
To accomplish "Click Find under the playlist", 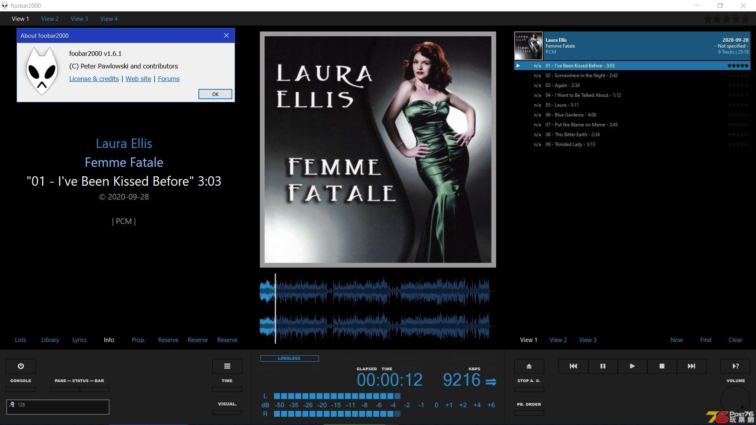I will click(706, 340).
